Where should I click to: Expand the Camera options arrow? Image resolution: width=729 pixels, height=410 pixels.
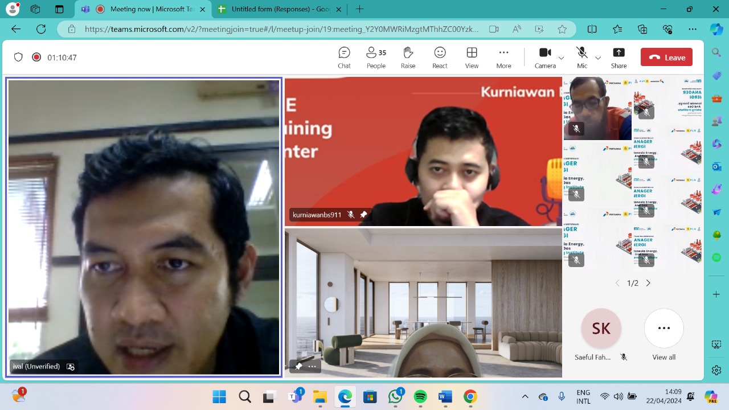pyautogui.click(x=561, y=58)
